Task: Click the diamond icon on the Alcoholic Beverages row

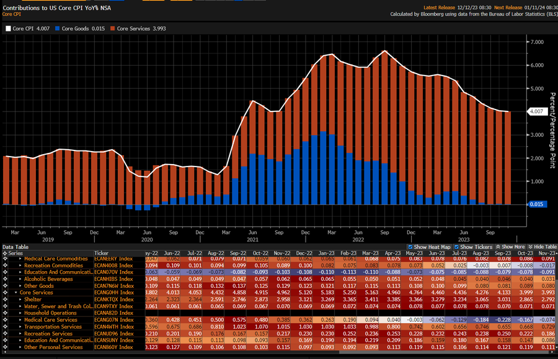Action: 5,279
